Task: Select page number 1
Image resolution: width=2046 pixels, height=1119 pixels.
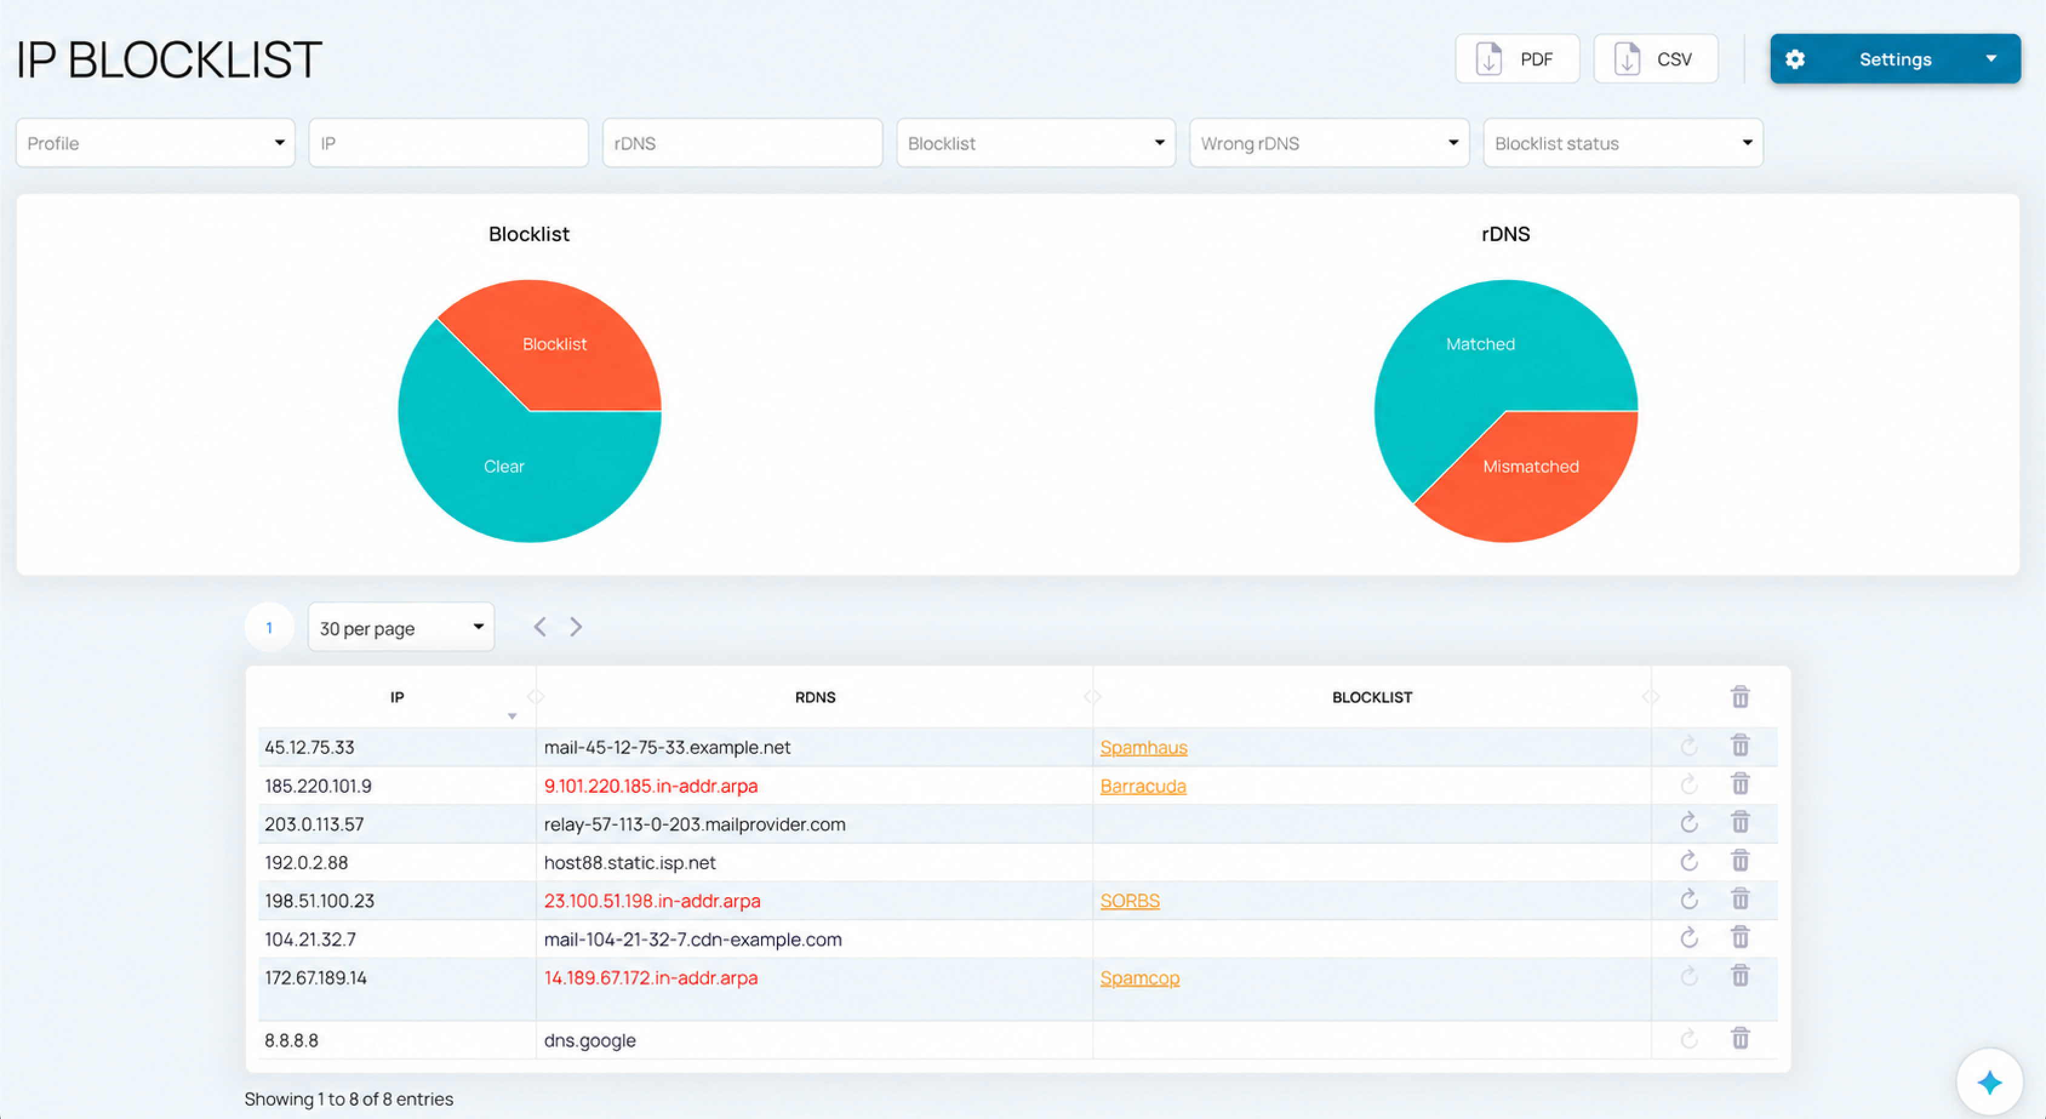Action: pos(269,627)
